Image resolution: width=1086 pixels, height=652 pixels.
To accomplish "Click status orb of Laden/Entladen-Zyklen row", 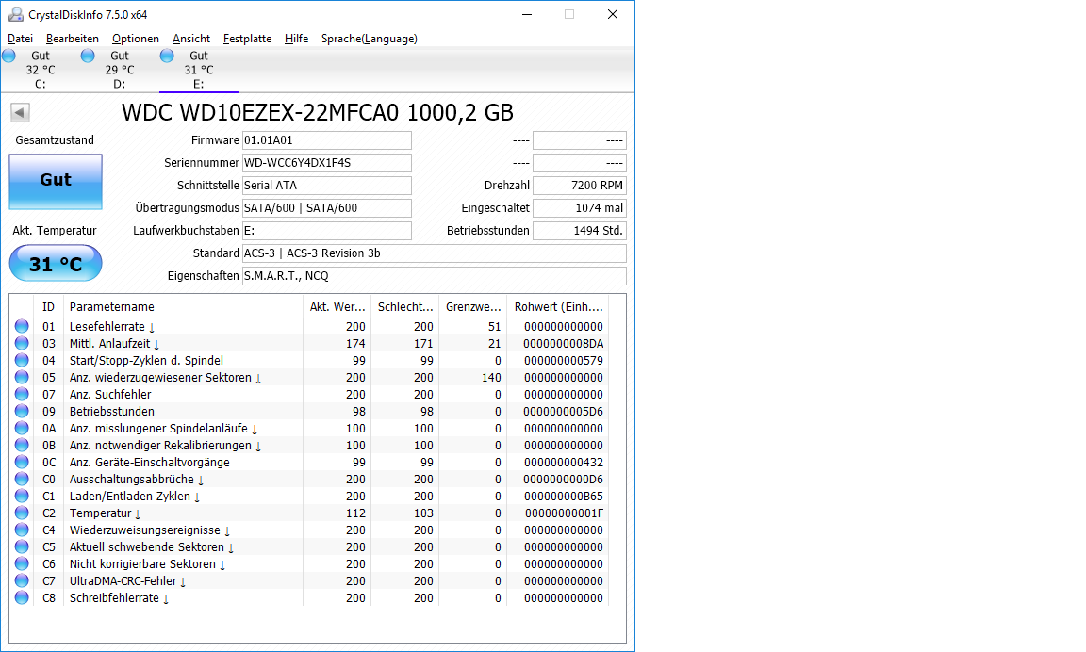I will coord(23,496).
